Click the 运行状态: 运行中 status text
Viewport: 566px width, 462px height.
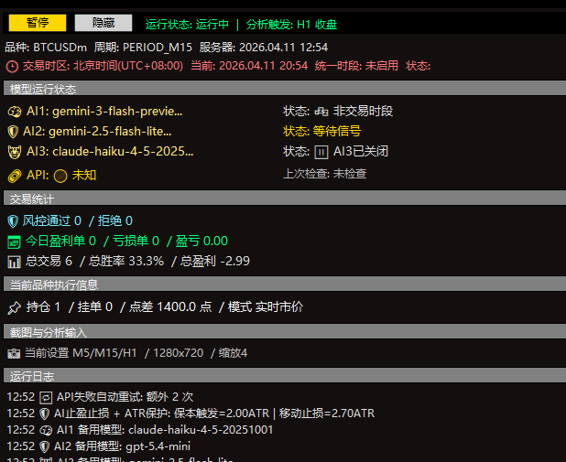point(187,25)
